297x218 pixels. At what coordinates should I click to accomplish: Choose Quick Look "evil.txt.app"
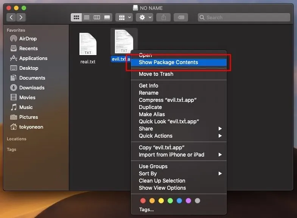click(179, 121)
